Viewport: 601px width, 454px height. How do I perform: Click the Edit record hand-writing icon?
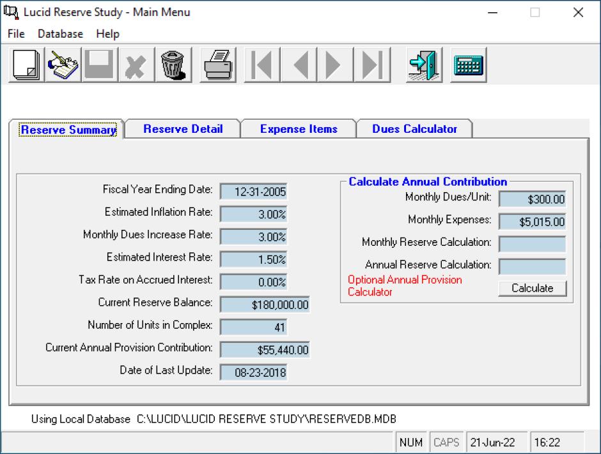tap(63, 64)
